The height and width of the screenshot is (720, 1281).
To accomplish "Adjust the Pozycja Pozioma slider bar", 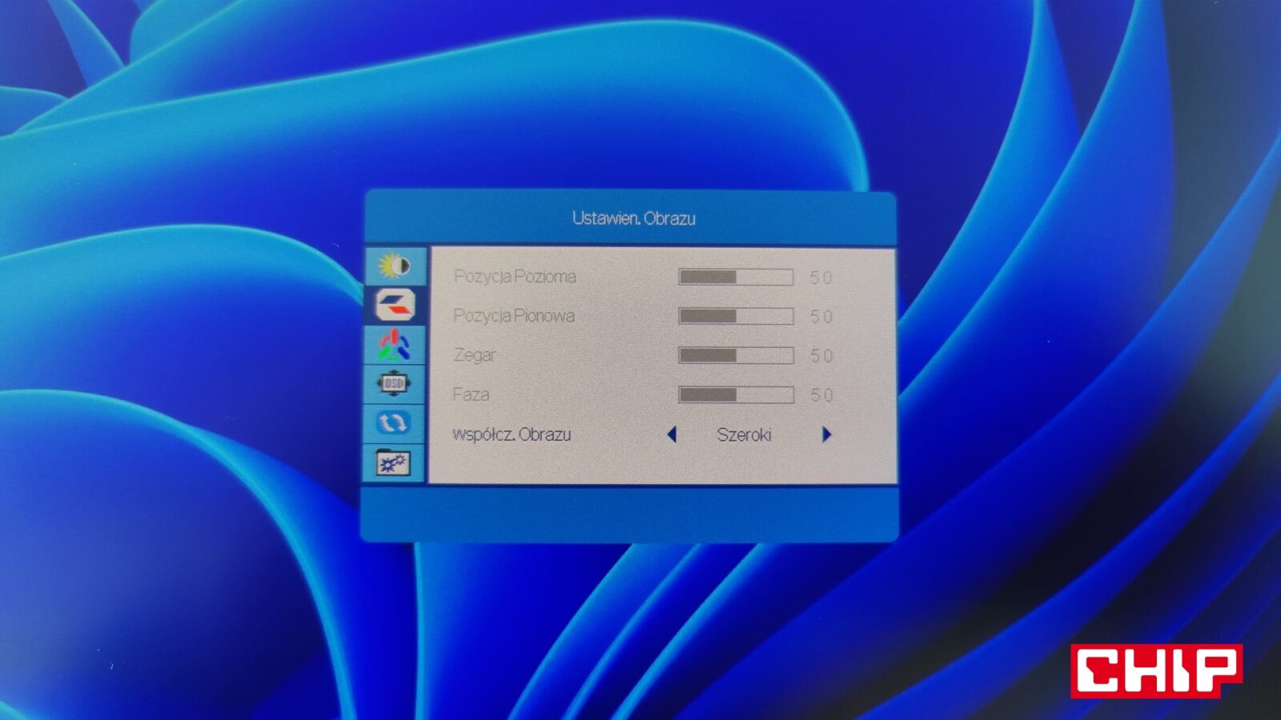I will click(736, 278).
